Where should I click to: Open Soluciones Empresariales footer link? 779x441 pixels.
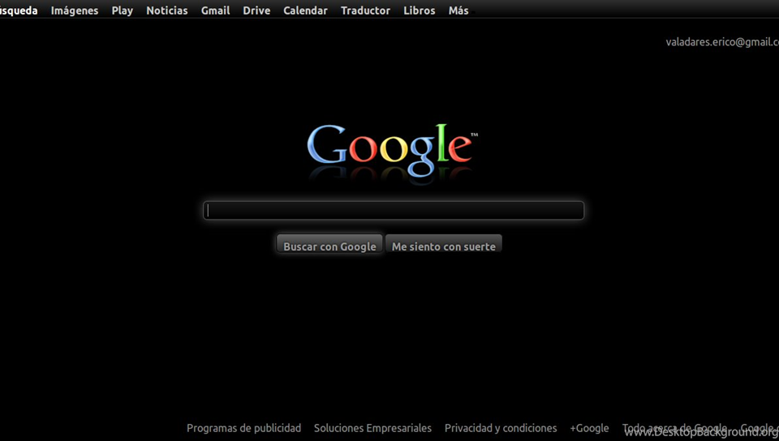372,428
